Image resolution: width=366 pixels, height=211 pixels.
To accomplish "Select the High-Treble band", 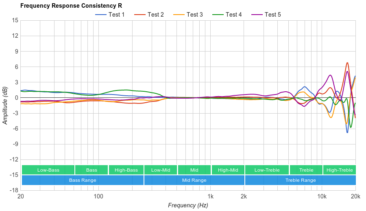I will click(340, 170).
